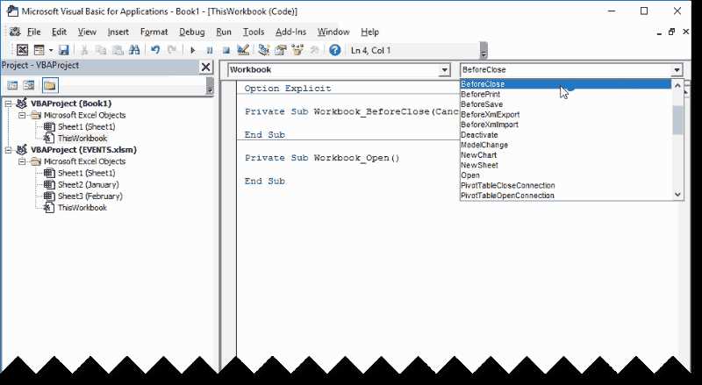Save the workbook with the floppy icon

point(64,50)
